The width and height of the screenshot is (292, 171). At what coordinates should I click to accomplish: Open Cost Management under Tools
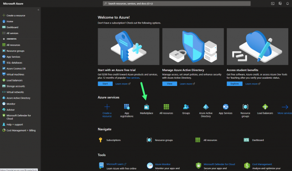click(x=262, y=164)
